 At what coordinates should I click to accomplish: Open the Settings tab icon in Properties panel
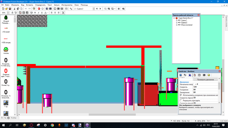point(181,75)
